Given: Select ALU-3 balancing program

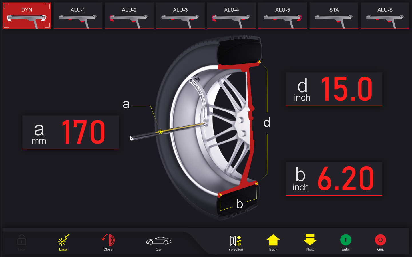Looking at the screenshot, I should [x=180, y=16].
